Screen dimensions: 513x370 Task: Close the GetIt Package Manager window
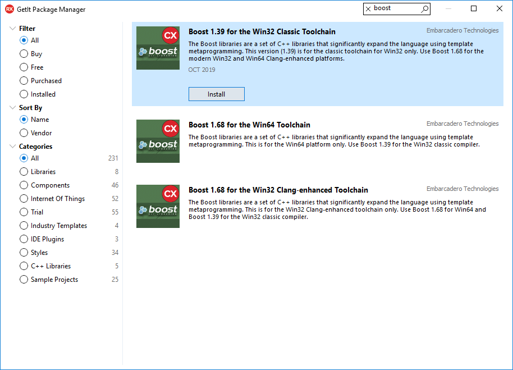[x=500, y=8]
